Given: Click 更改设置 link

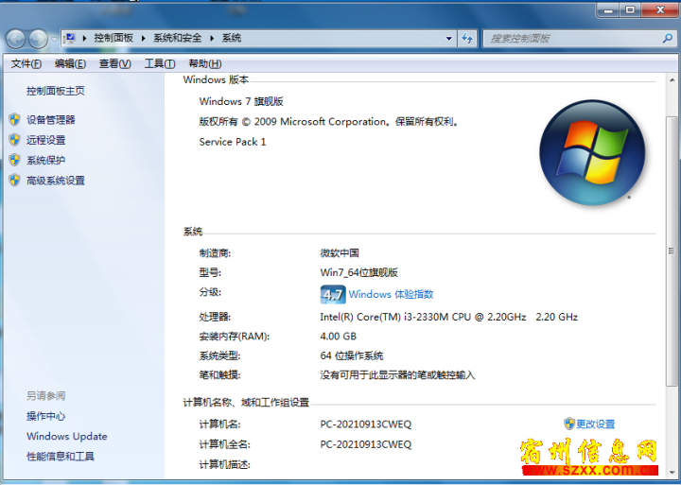Looking at the screenshot, I should pos(596,424).
